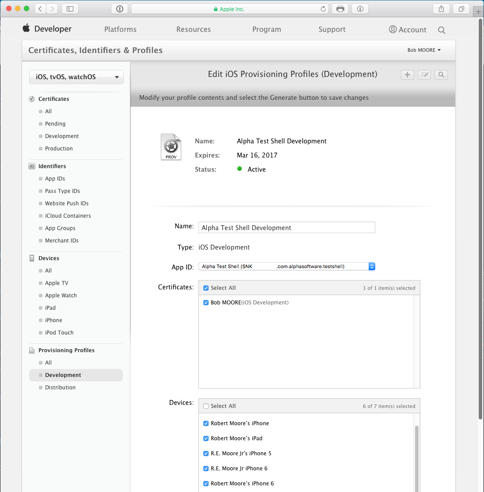Reload the page with the refresh icon
This screenshot has height=492, width=484.
(x=323, y=9)
